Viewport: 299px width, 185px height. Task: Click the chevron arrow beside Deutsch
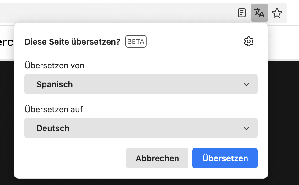[246, 128]
